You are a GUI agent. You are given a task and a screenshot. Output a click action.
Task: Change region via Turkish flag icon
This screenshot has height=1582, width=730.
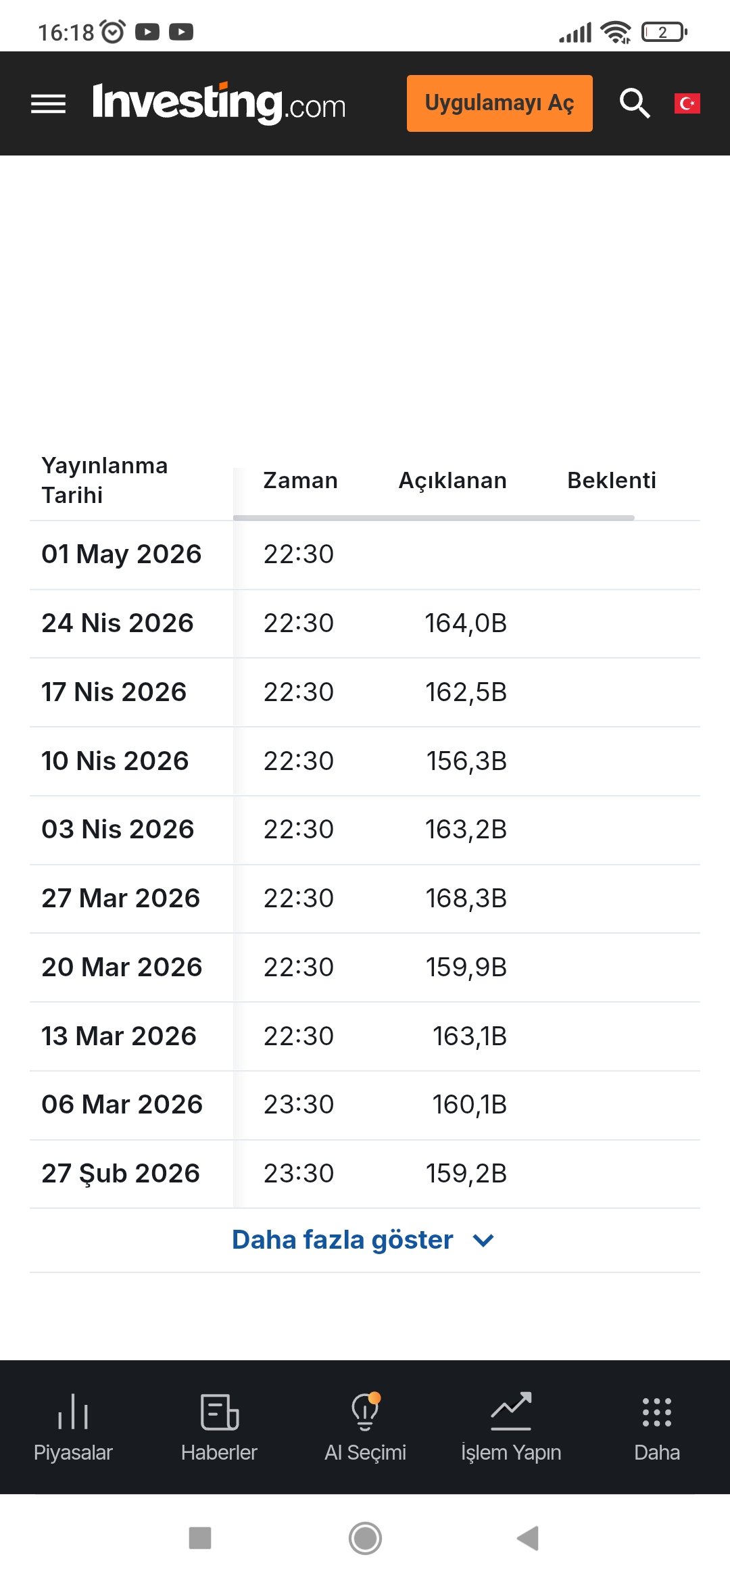[687, 103]
